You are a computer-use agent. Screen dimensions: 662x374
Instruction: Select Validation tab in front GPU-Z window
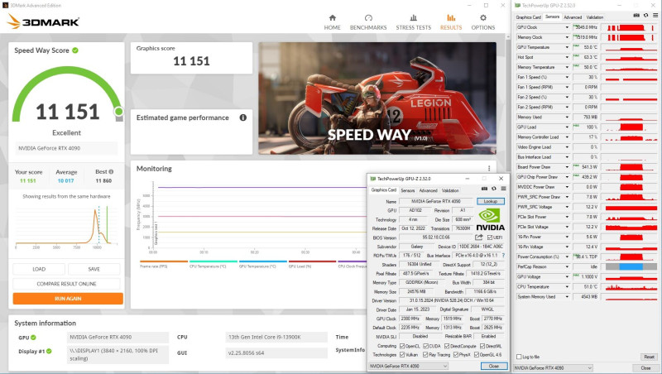(450, 191)
